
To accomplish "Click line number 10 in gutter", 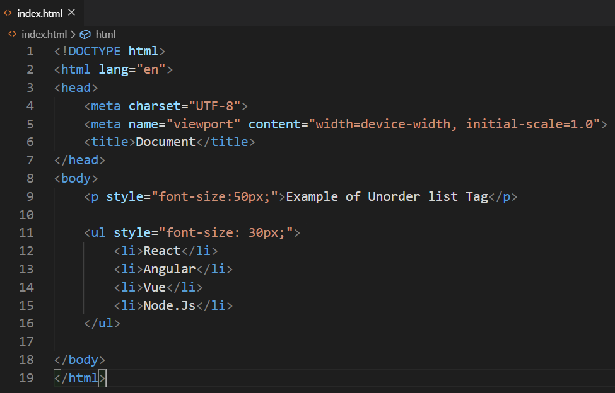I will click(x=26, y=215).
